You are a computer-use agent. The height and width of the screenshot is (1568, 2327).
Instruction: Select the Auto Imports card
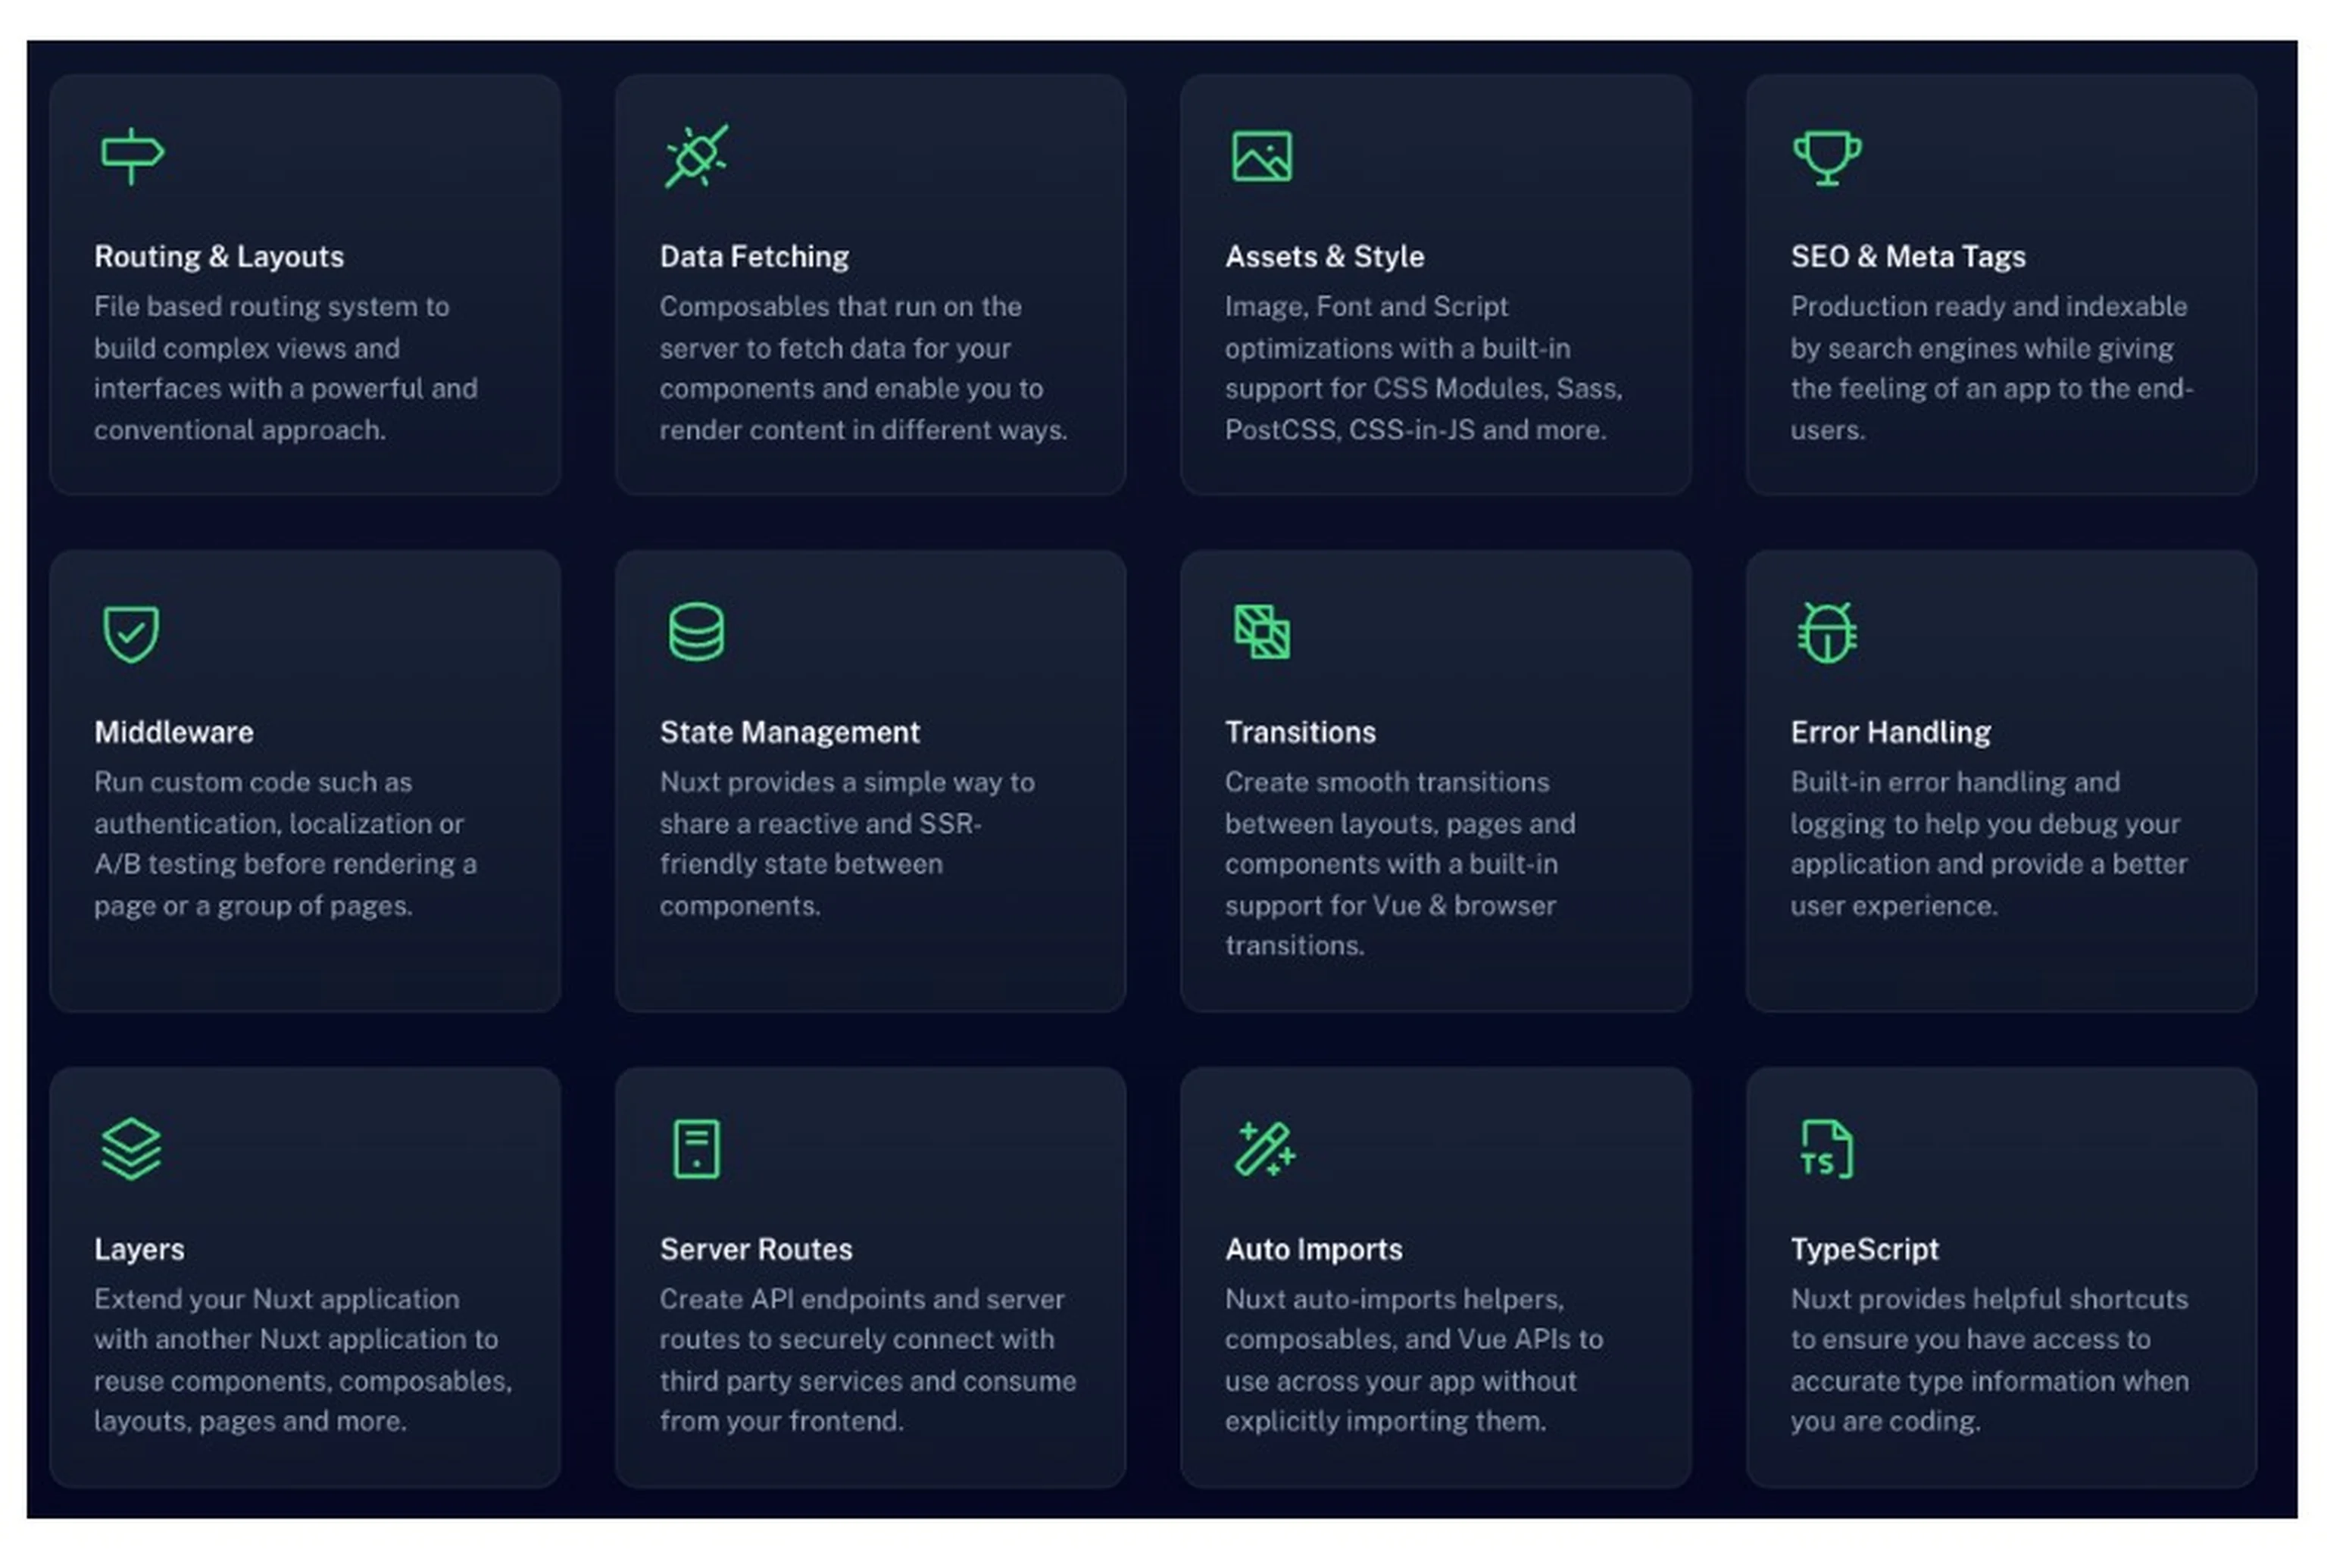click(x=1435, y=1280)
